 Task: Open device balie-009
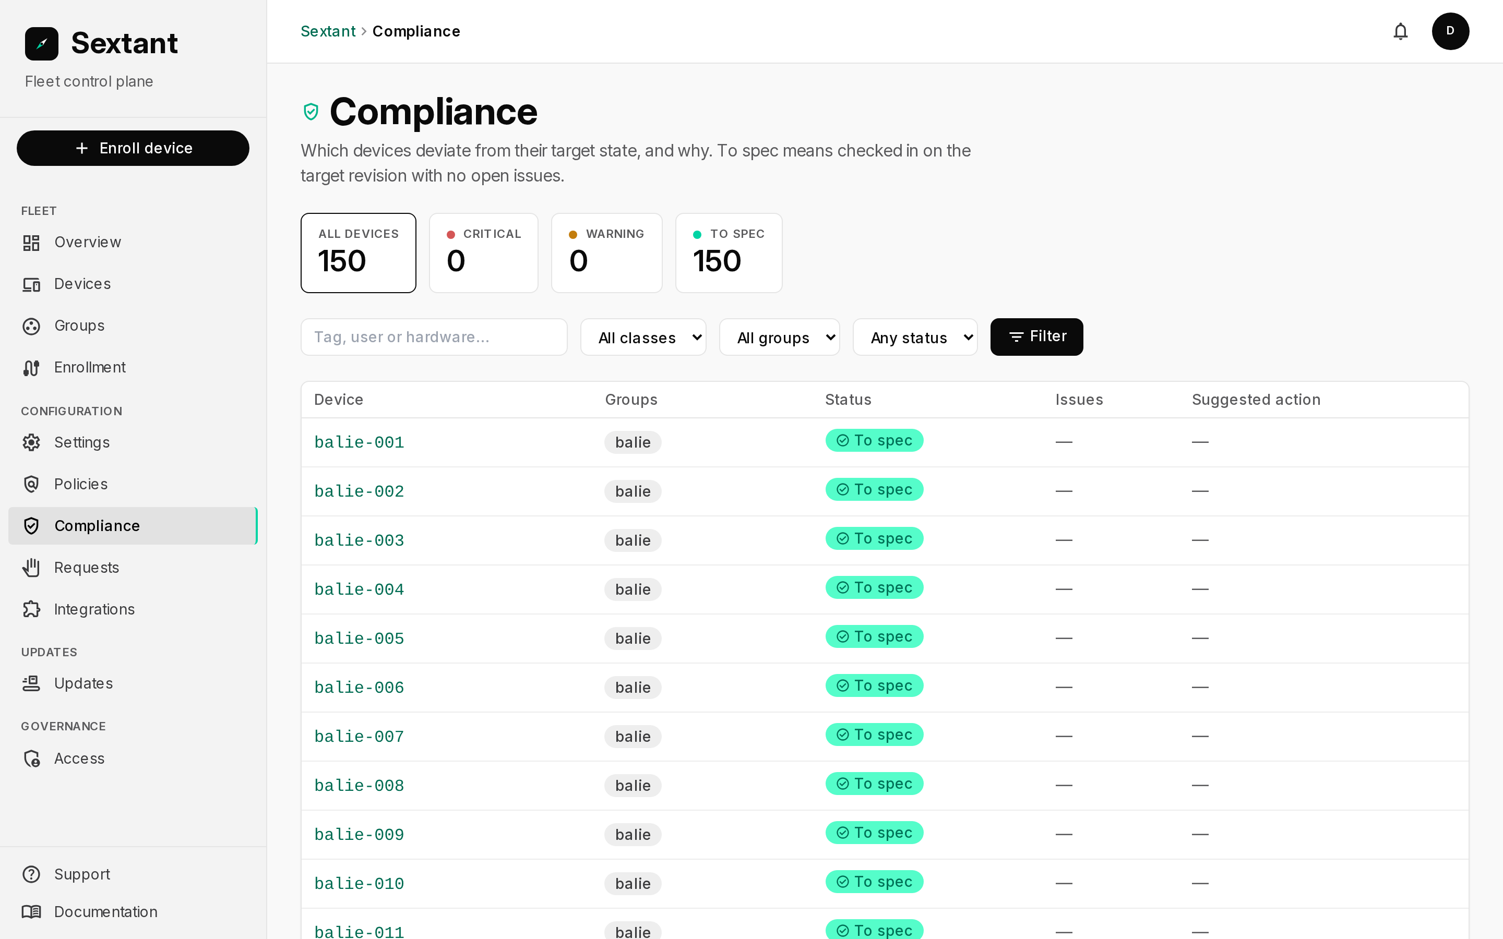click(x=359, y=835)
